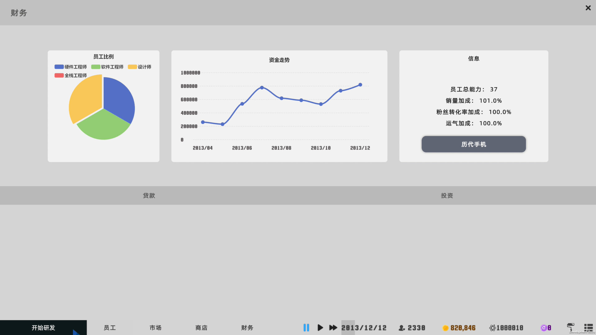Screen dimensions: 596x335
Task: Click the normal-speed play icon
Action: click(320, 328)
